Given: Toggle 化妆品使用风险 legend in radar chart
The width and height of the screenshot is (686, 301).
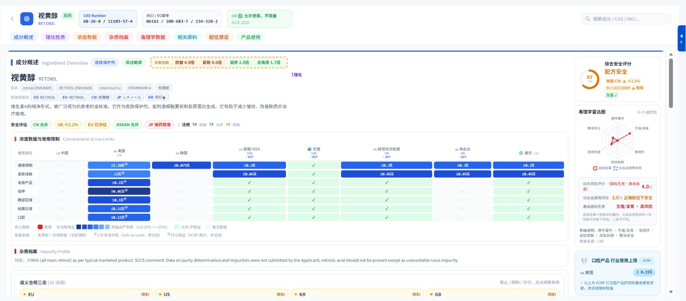Looking at the screenshot, I should tap(628, 168).
